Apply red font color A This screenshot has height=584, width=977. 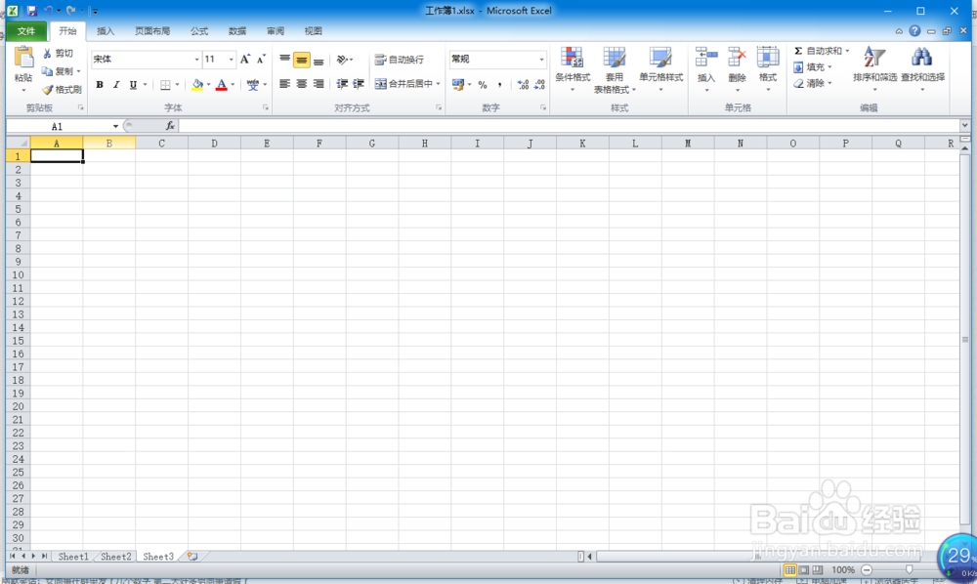click(221, 85)
